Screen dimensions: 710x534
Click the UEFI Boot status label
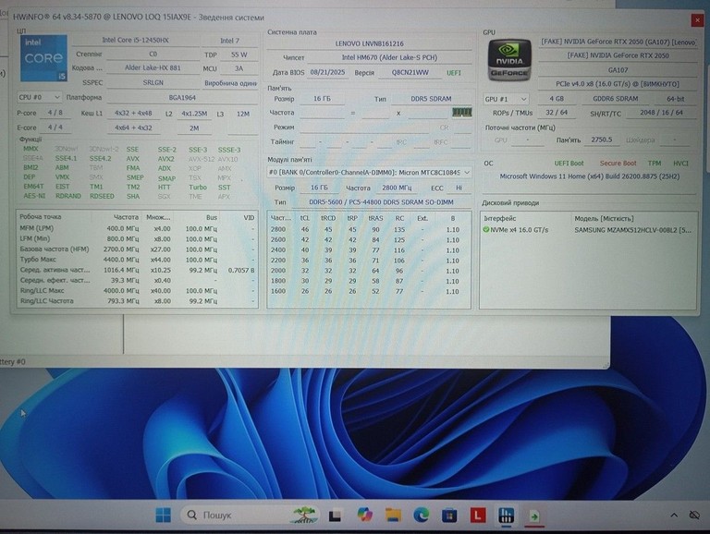(x=569, y=164)
